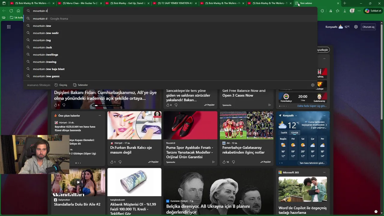Open Konyaaltı 12°C weather in header
This screenshot has height=216, width=384.
coord(337,27)
